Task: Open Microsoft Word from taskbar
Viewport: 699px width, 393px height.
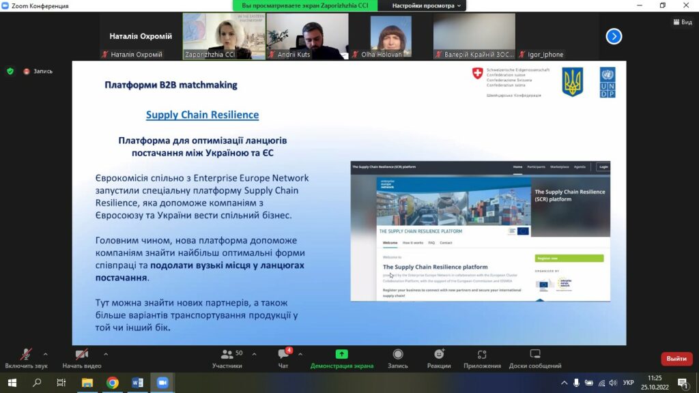Action: tap(138, 383)
